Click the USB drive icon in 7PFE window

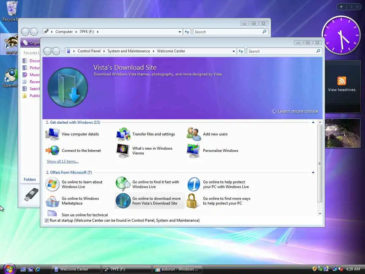(x=31, y=194)
